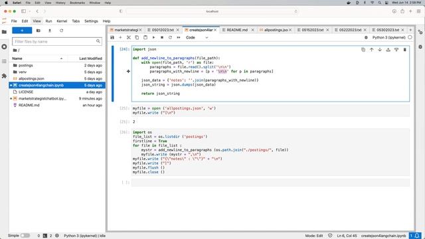Open the Settings menu in JupyterLab

pyautogui.click(x=91, y=21)
